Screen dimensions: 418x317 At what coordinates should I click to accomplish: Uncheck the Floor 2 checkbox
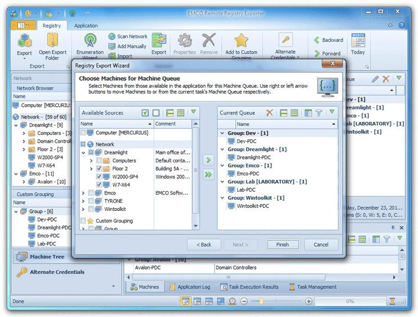coord(99,169)
